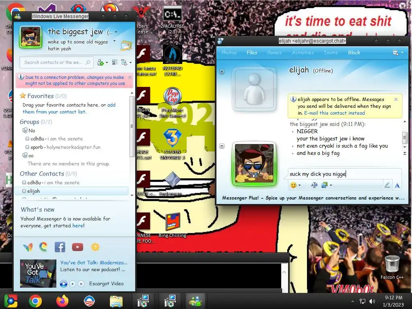Click the search magnifier icon in contacts search
Viewport: 412px width, 309px height.
tap(88, 62)
